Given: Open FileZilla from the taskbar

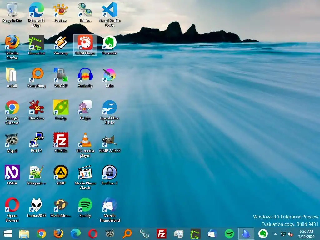Looking at the screenshot, I should pyautogui.click(x=162, y=234).
